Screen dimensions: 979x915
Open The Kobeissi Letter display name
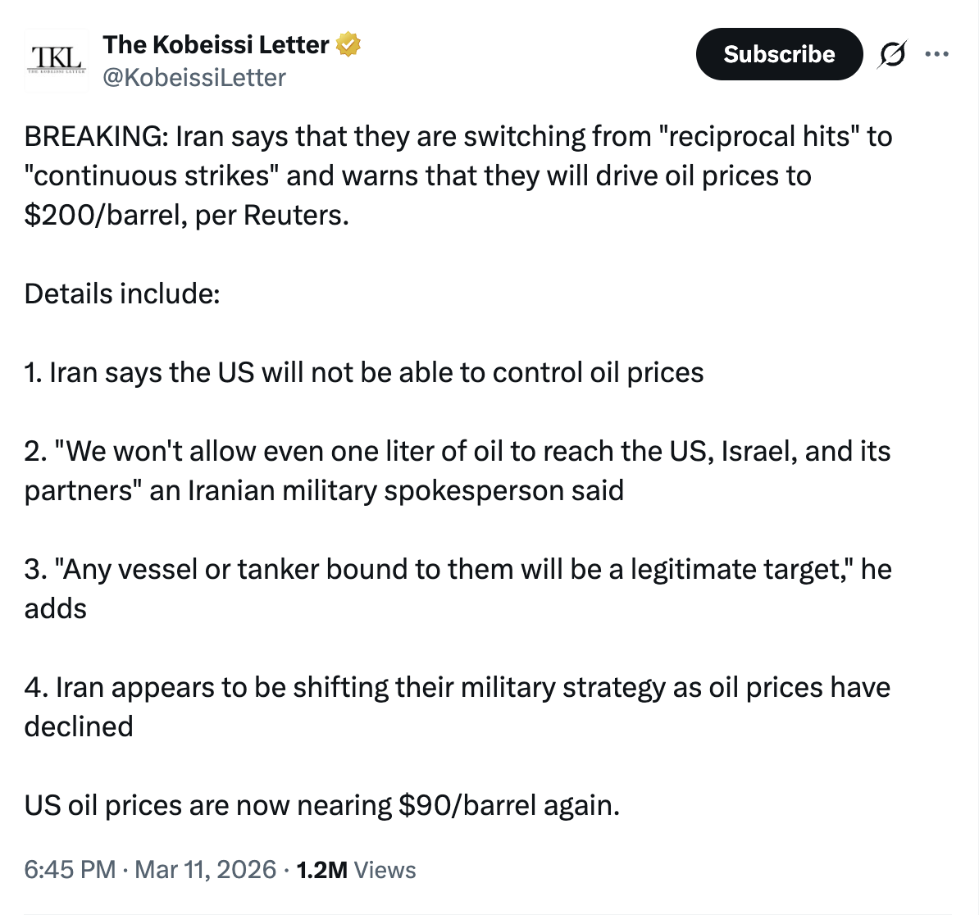[216, 44]
